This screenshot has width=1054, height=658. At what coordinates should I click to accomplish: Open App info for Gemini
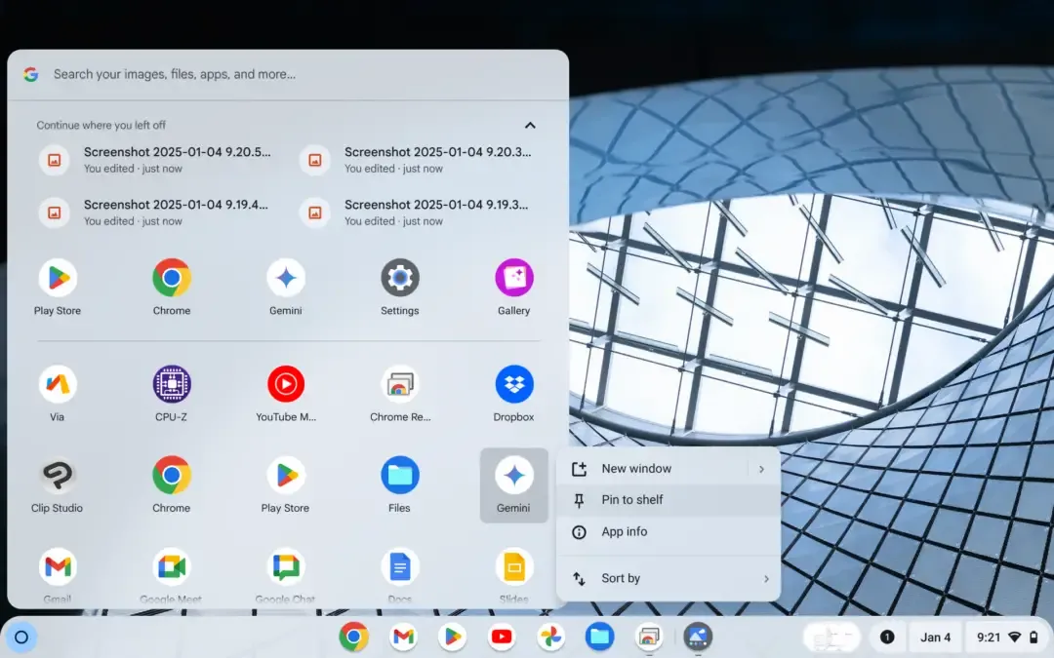click(x=669, y=532)
